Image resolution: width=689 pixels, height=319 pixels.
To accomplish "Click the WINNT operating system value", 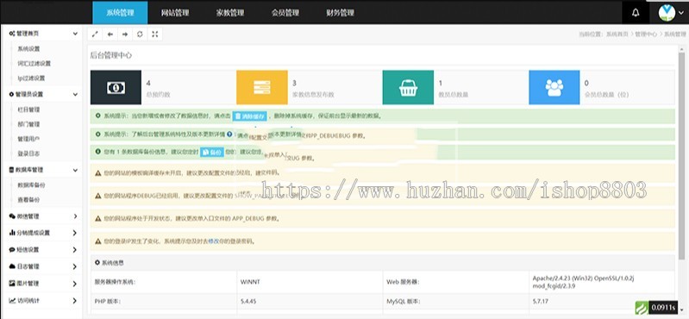I will click(250, 282).
